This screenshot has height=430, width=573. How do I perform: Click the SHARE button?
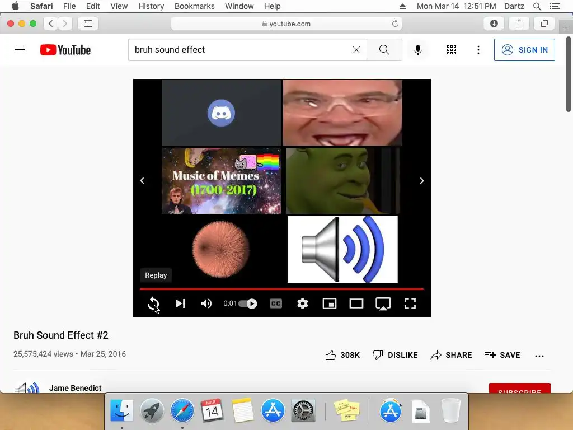[x=452, y=355]
